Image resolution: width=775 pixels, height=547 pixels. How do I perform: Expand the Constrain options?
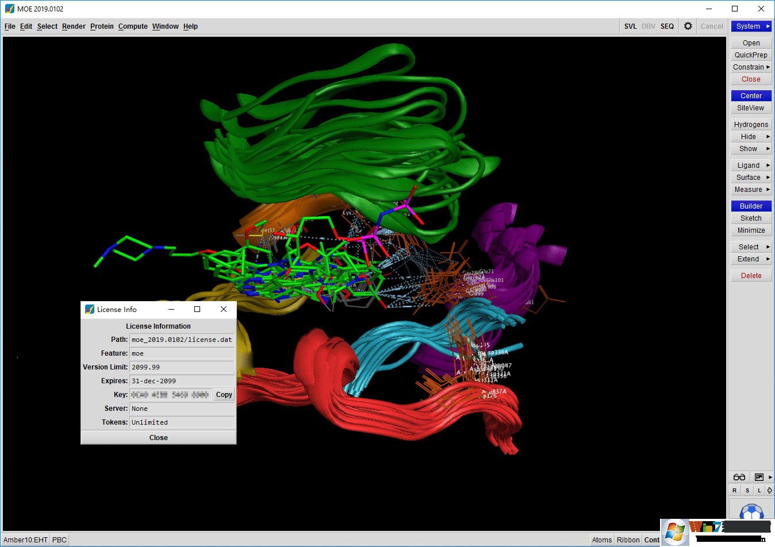751,67
